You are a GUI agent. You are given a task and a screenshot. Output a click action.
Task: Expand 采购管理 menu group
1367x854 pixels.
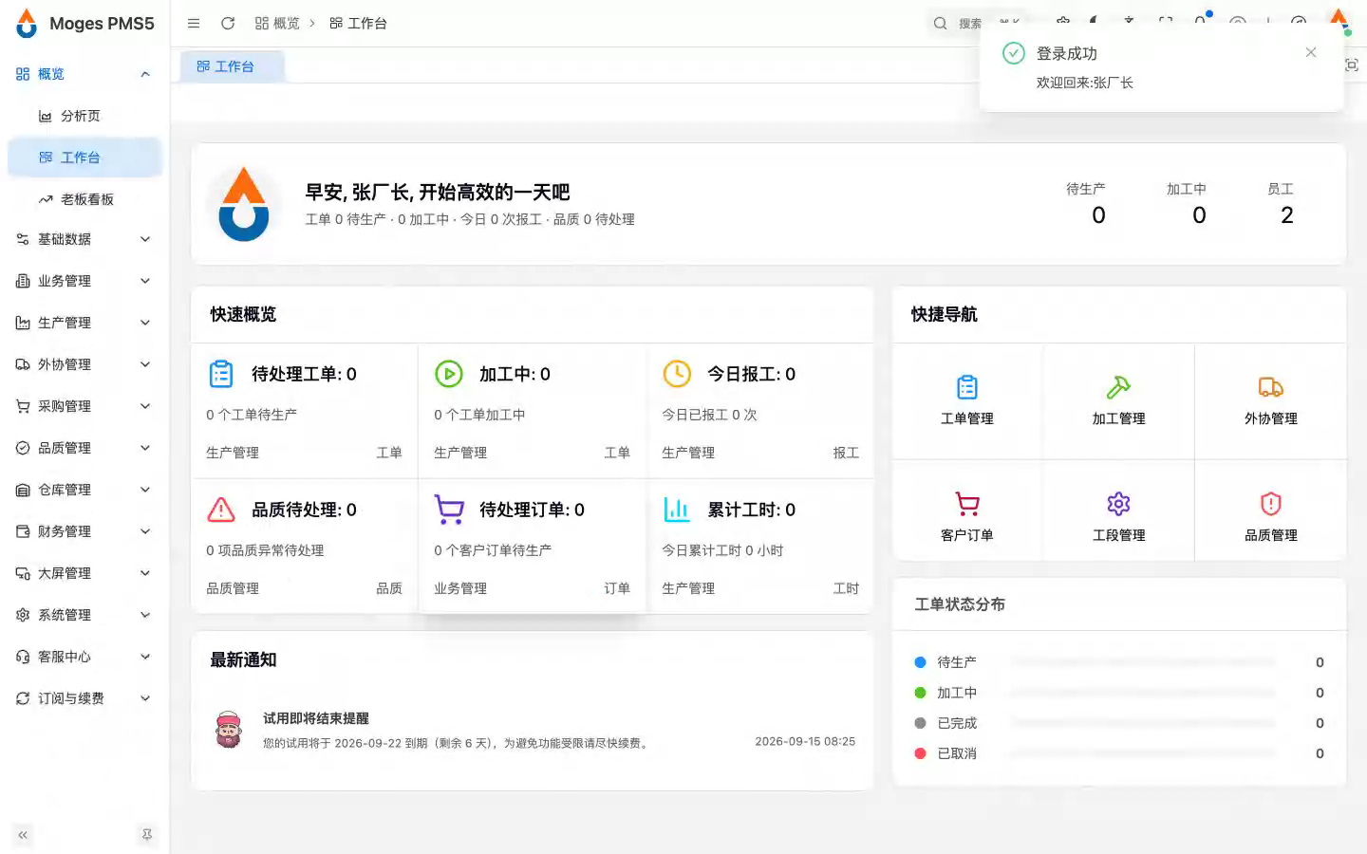84,406
